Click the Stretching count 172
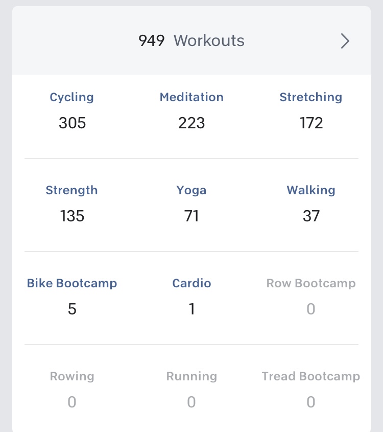Viewport: 383px width, 432px height. pyautogui.click(x=311, y=123)
